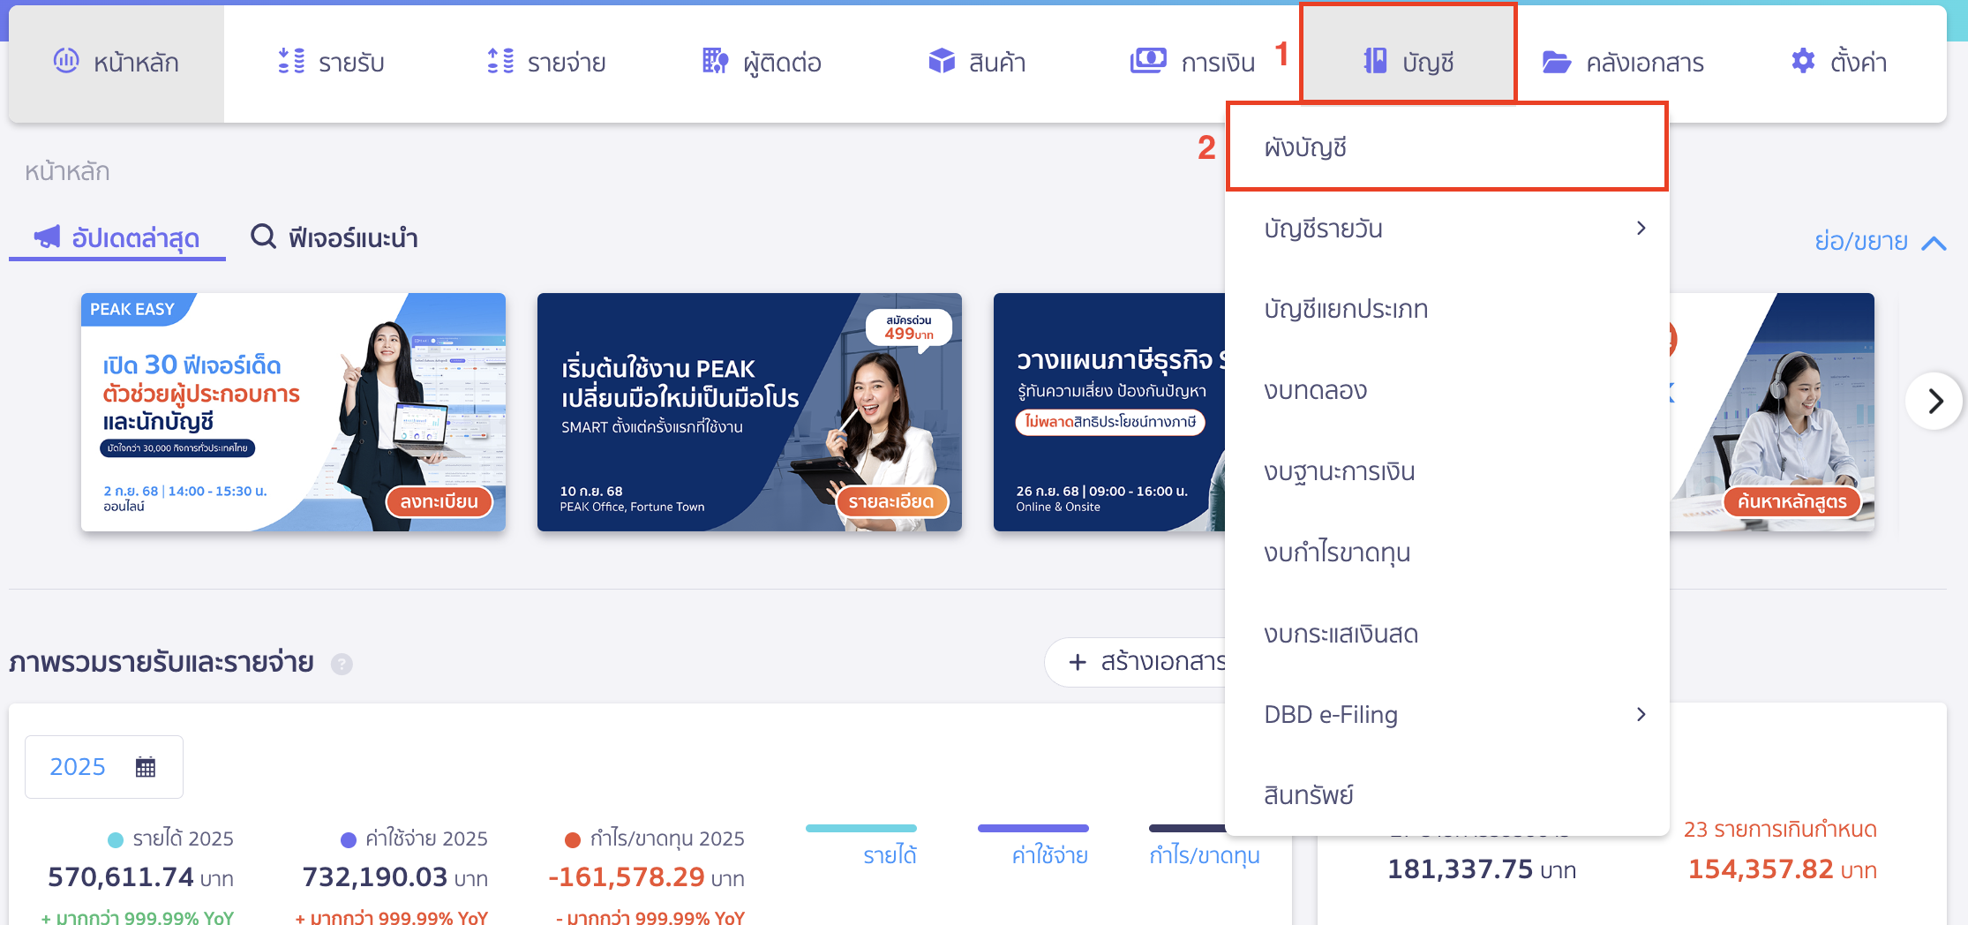Open the 2025 year picker field
1968x925 pixels.
pyautogui.click(x=104, y=767)
